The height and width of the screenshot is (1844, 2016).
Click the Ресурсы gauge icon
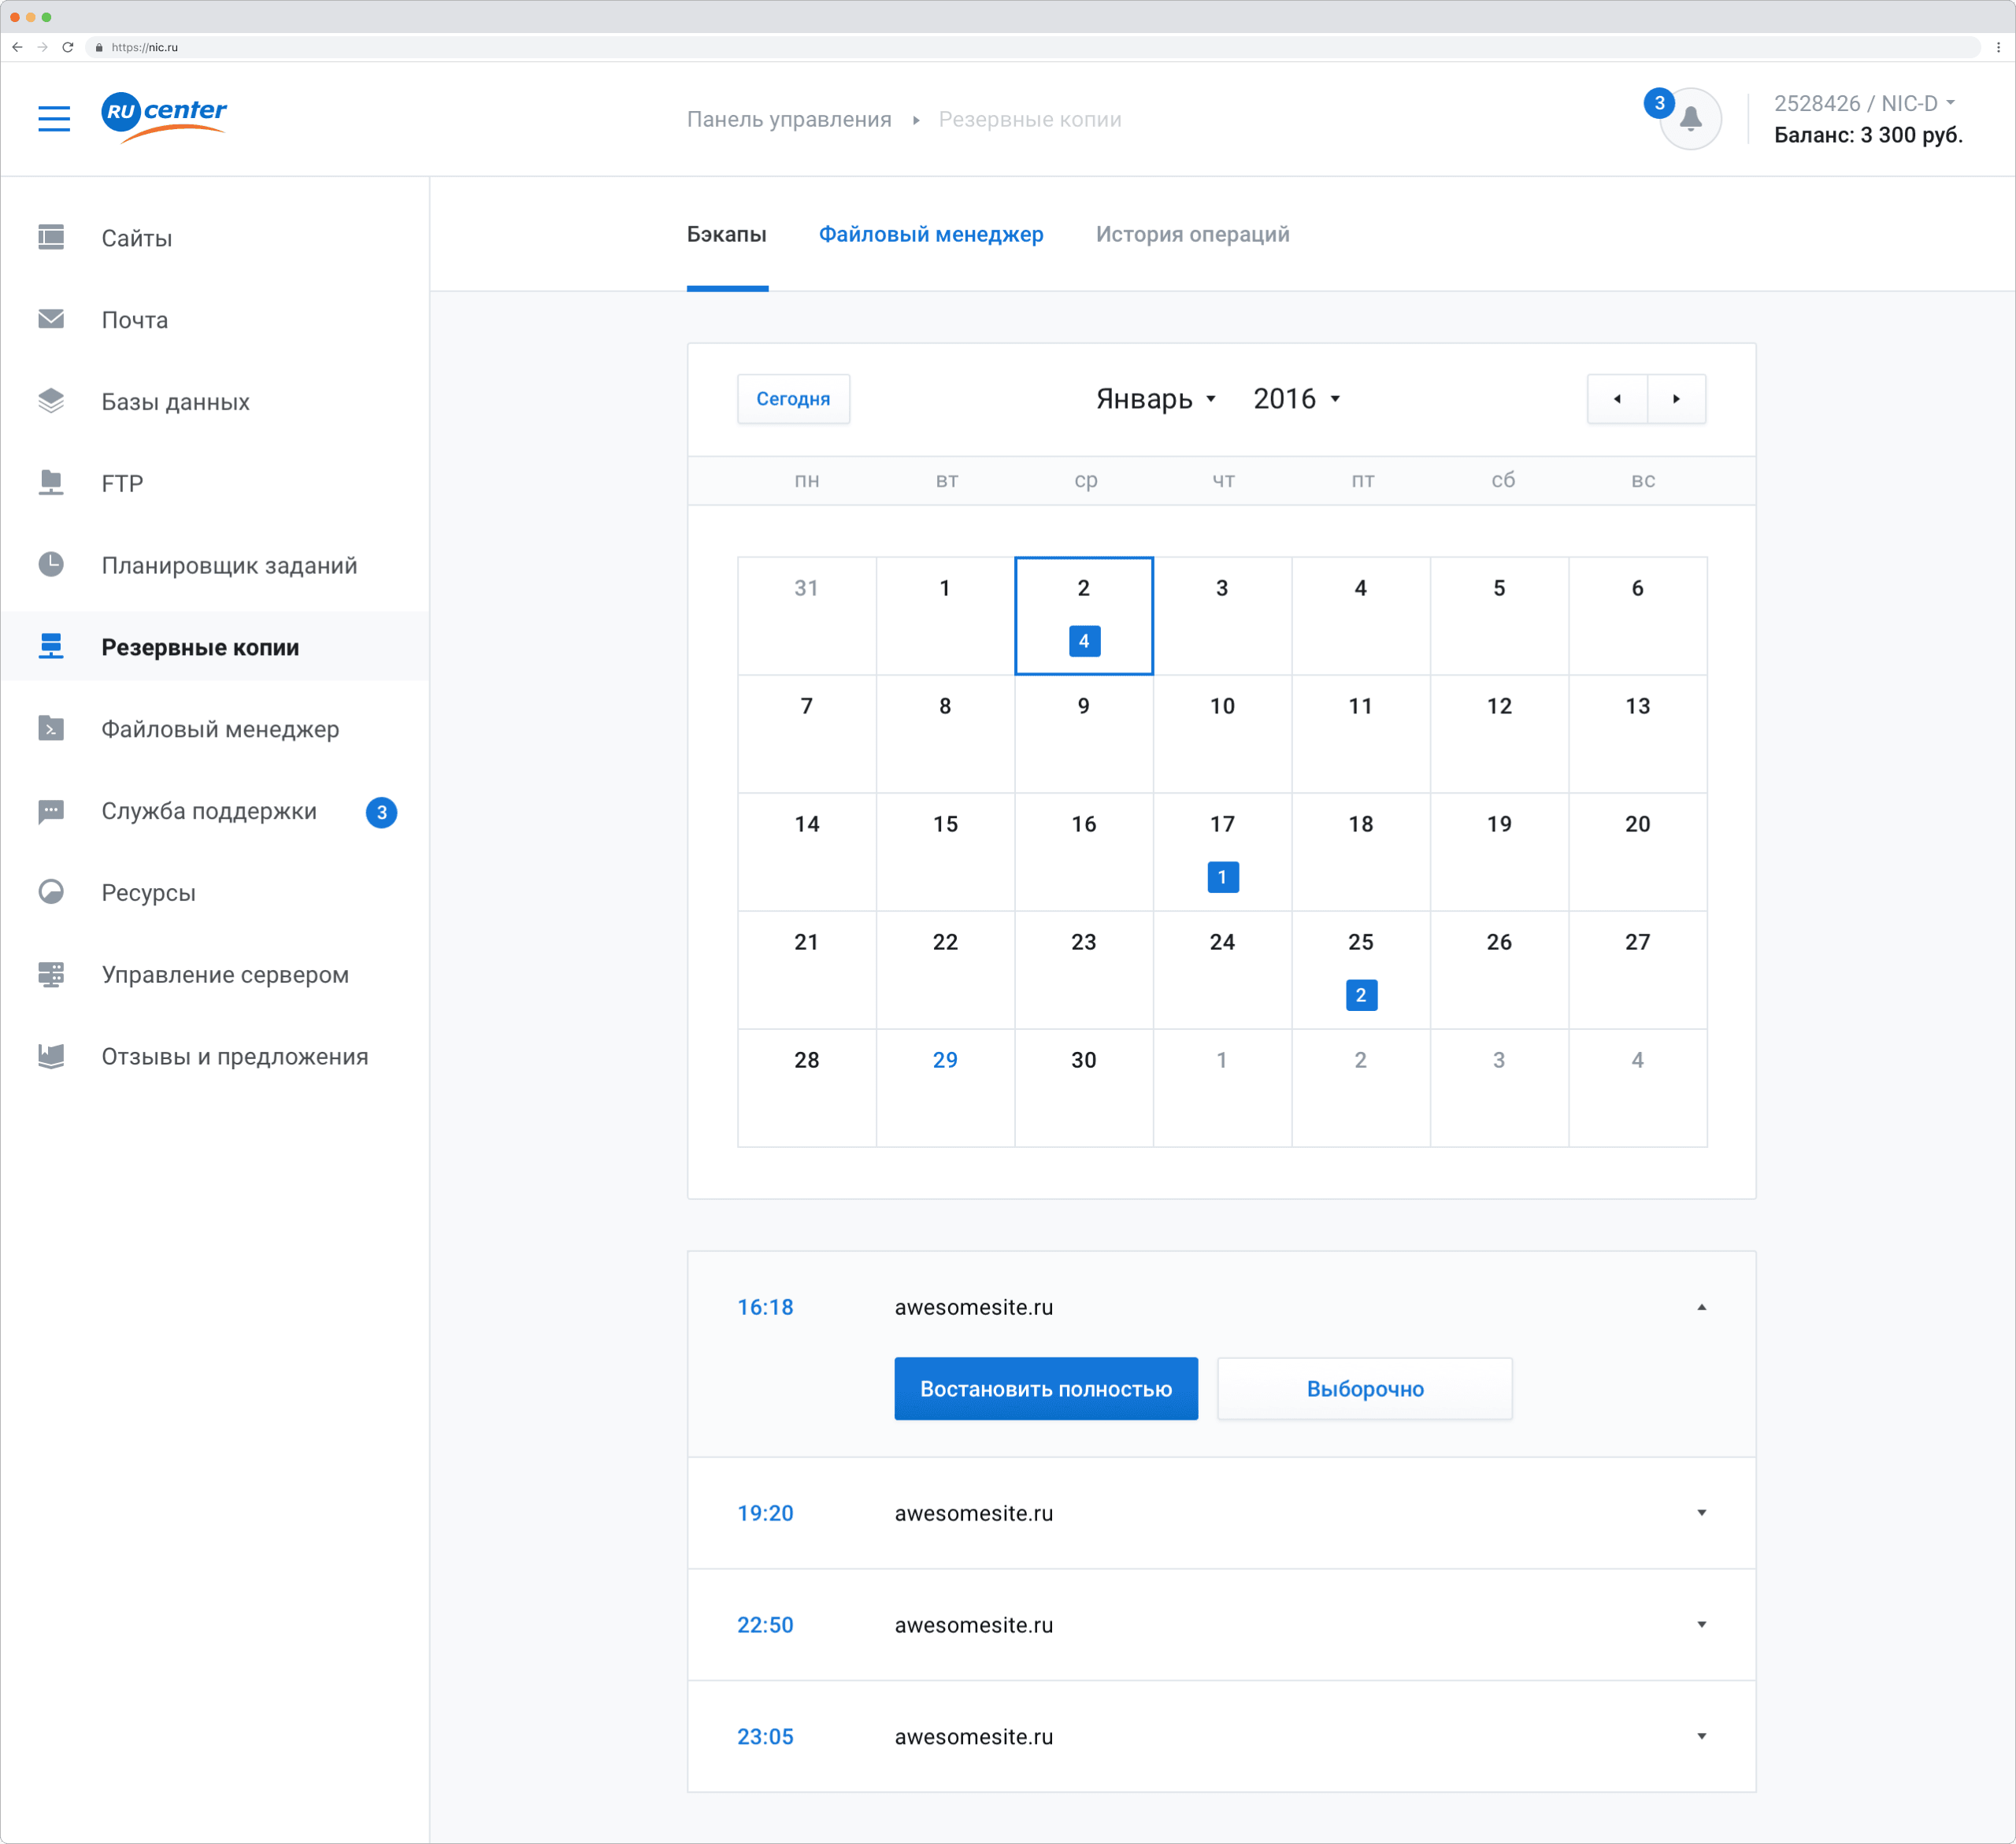[51, 891]
